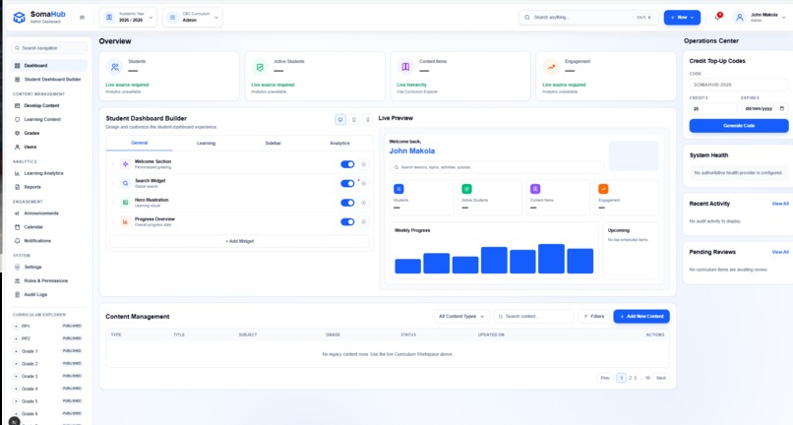Open Notifications in the sidebar menu
The image size is (793, 425).
(48, 241)
